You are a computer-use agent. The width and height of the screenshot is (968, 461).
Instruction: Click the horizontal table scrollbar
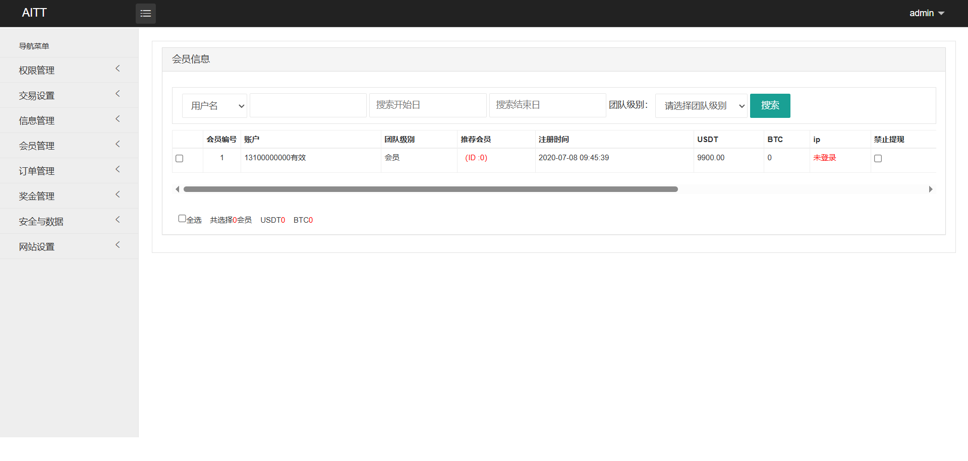430,189
